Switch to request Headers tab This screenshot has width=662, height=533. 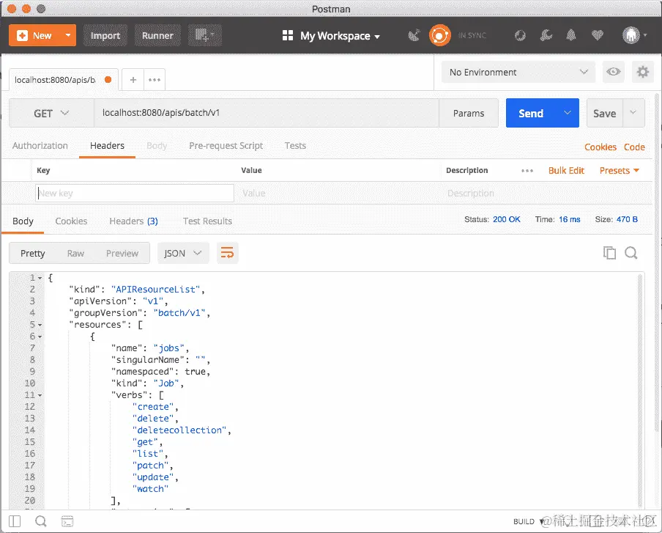tap(107, 146)
